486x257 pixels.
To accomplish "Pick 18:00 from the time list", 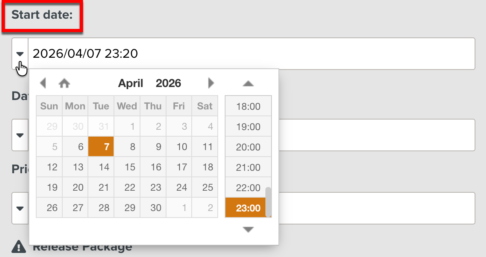I will (x=248, y=107).
